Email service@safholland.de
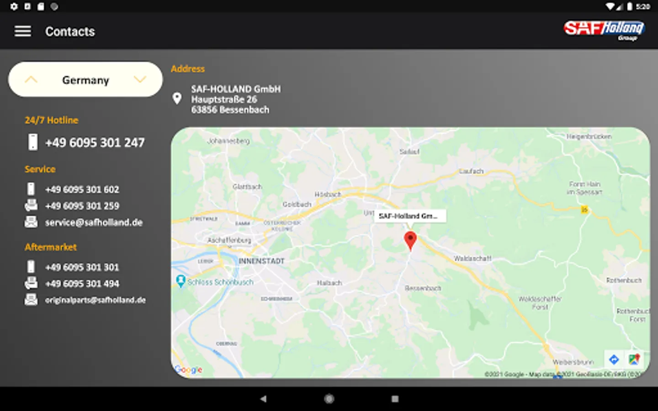The width and height of the screenshot is (658, 411). pyautogui.click(x=94, y=222)
